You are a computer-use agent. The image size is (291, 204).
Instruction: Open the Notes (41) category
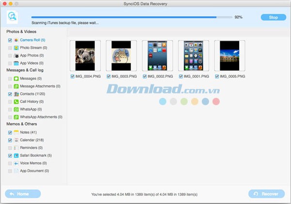[x=29, y=132]
